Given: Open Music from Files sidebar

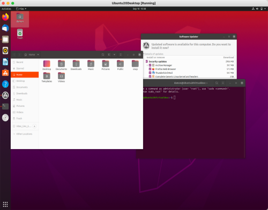Looking at the screenshot, I should 25,100.
